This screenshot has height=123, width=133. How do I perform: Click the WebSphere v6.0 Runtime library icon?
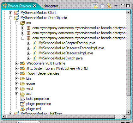pyautogui.click(x=22, y=63)
